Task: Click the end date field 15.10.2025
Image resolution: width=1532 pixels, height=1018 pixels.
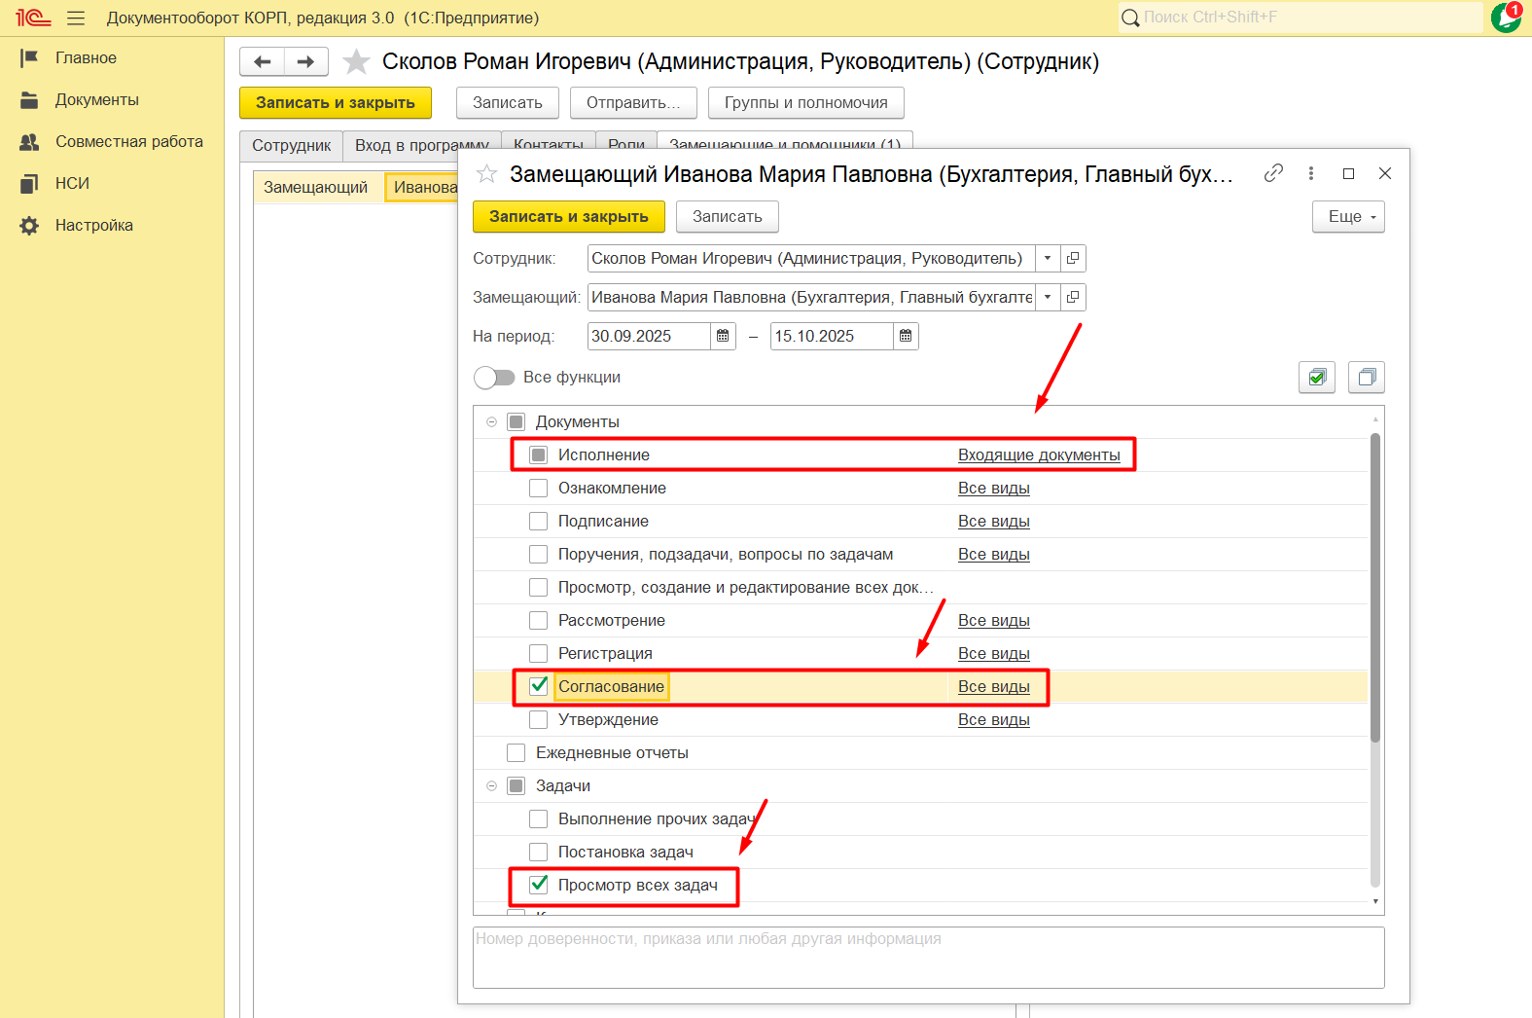Action: click(832, 336)
